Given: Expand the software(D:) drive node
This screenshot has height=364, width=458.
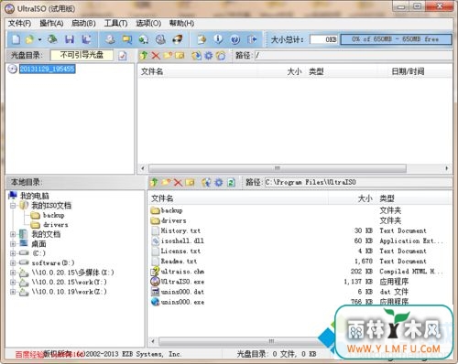Looking at the screenshot, I should 13,262.
